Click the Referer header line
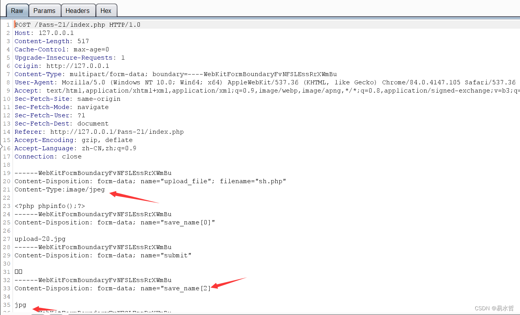The image size is (520, 315). (99, 132)
